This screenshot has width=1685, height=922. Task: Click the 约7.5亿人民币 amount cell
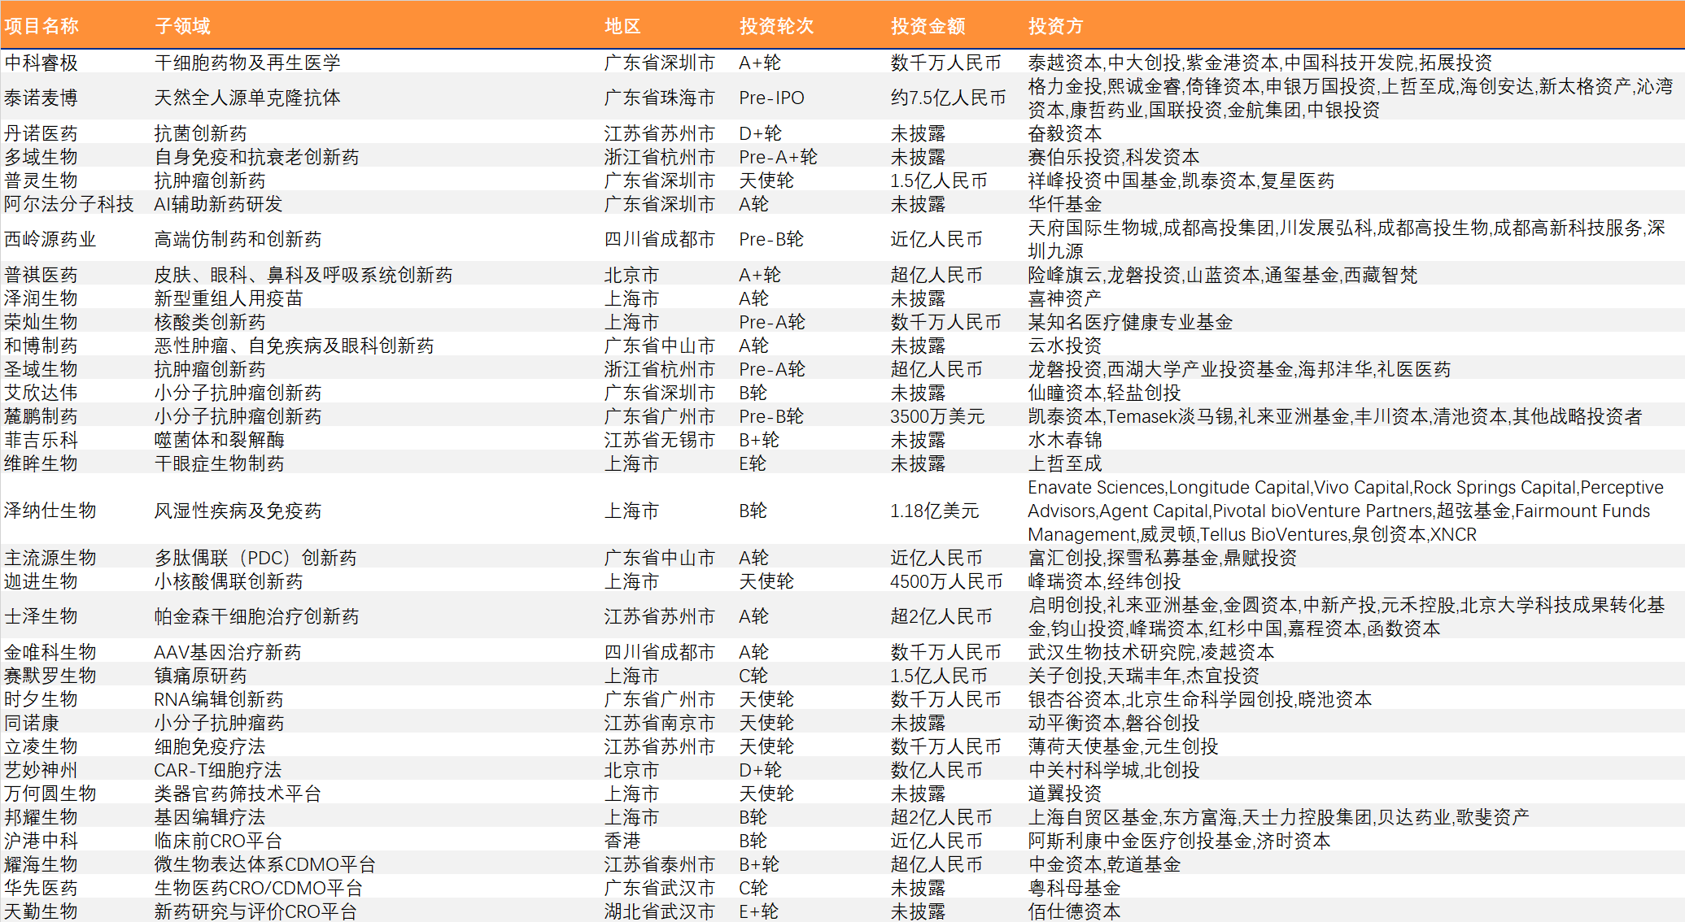(948, 98)
